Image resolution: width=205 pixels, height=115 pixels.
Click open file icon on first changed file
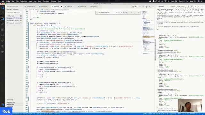coord(14,18)
